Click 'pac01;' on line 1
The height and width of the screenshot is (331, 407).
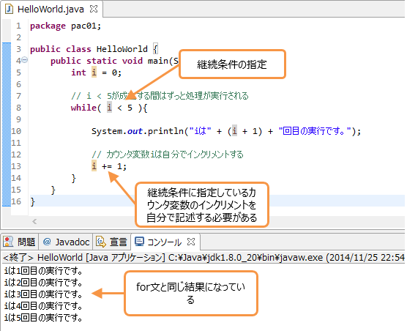pos(86,26)
